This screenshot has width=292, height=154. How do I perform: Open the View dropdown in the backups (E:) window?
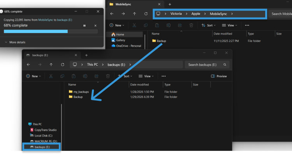pyautogui.click(x=146, y=76)
